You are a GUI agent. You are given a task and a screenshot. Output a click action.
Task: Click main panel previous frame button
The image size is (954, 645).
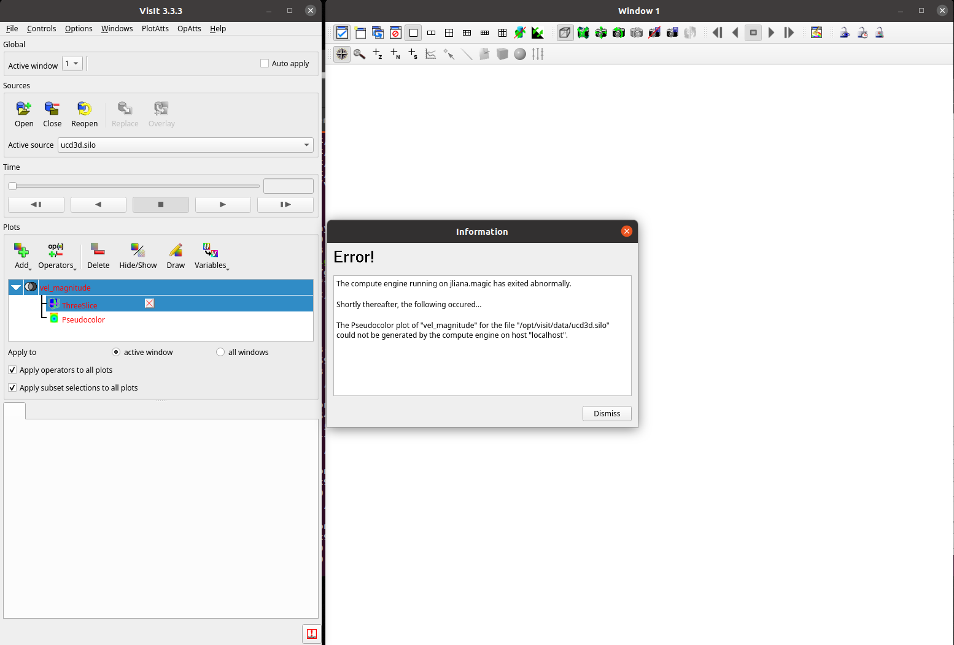click(36, 204)
